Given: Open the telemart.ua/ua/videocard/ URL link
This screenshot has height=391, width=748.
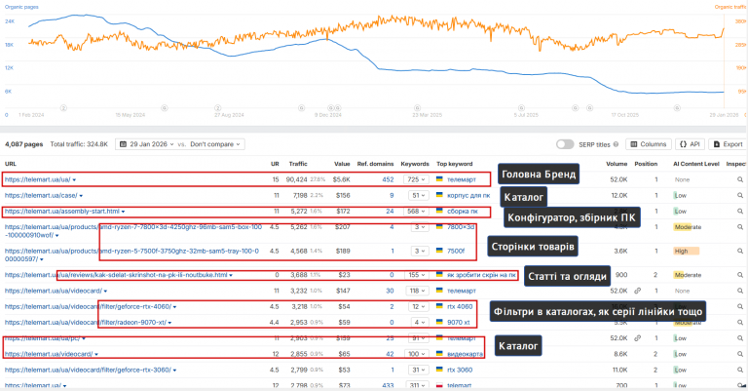Looking at the screenshot, I should (x=54, y=291).
